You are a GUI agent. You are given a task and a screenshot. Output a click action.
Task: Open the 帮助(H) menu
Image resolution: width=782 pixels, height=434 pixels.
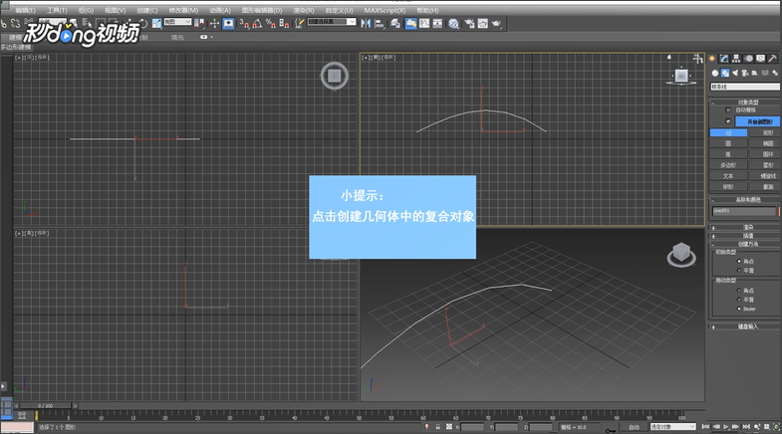(x=427, y=10)
